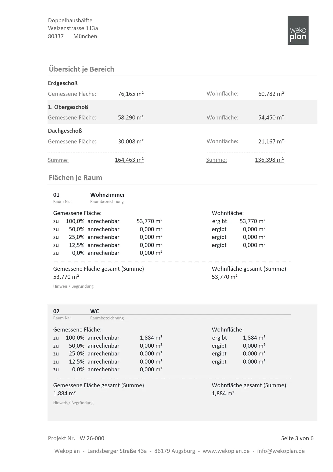
Task: Click Projekt Nr. W 26-000 in footer
Action: (76, 438)
